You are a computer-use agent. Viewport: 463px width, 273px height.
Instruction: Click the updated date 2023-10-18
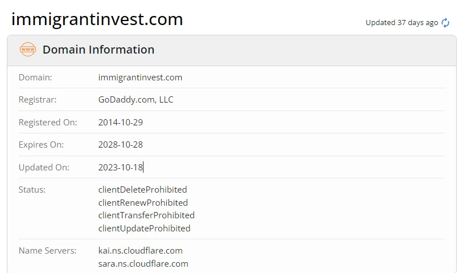click(121, 167)
